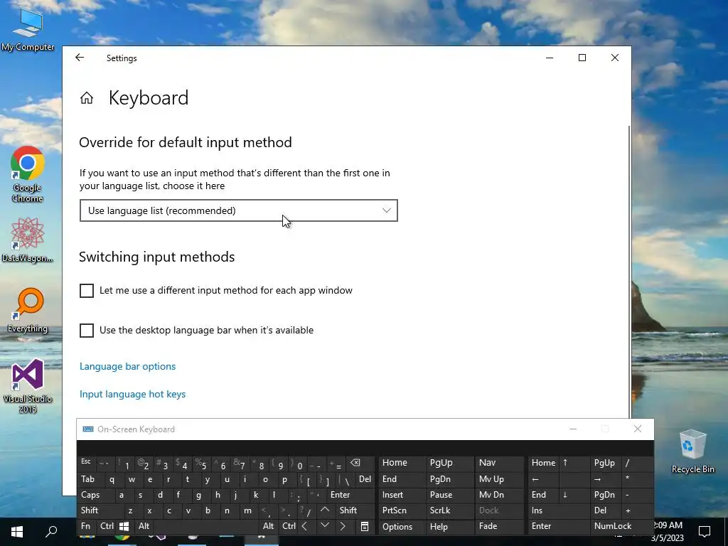Click the Settings window vertical scrollbar
Image resolution: width=728 pixels, height=546 pixels.
point(630,272)
